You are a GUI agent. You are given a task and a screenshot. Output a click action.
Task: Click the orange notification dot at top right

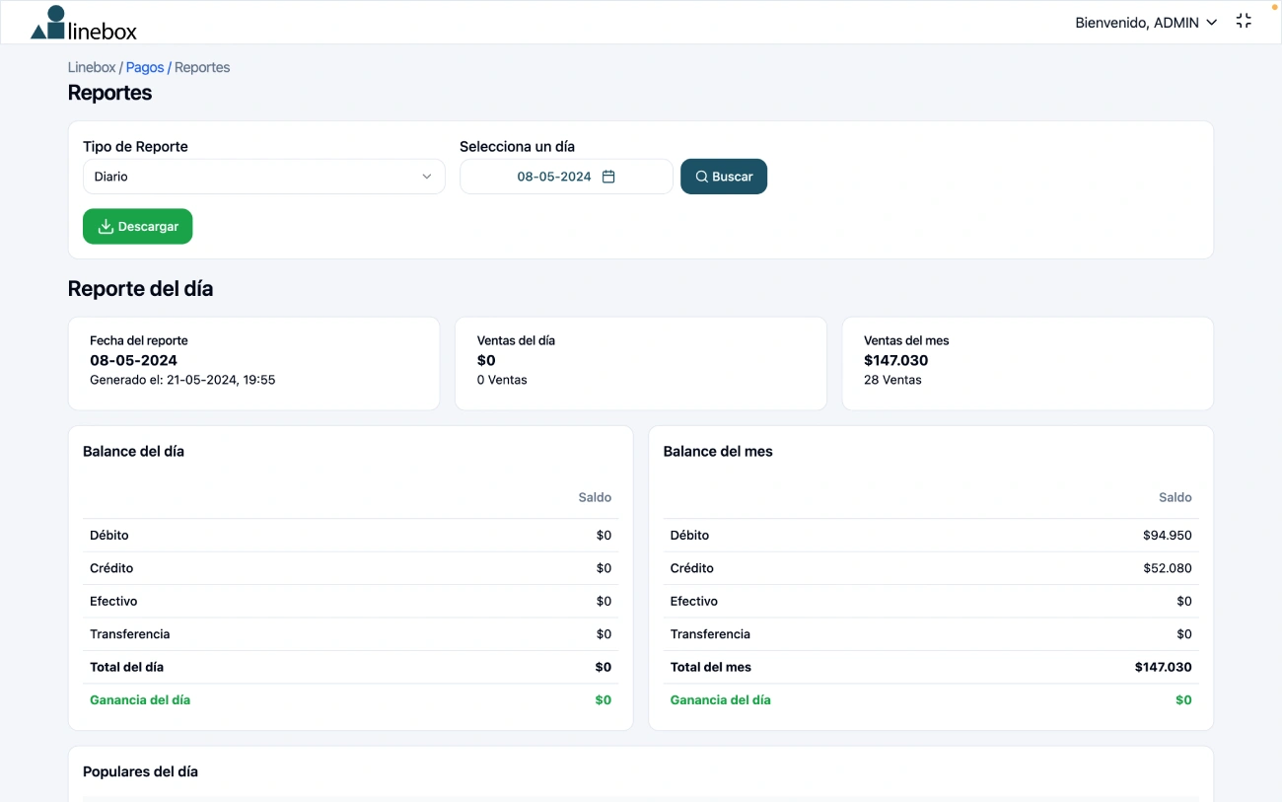(x=1273, y=5)
